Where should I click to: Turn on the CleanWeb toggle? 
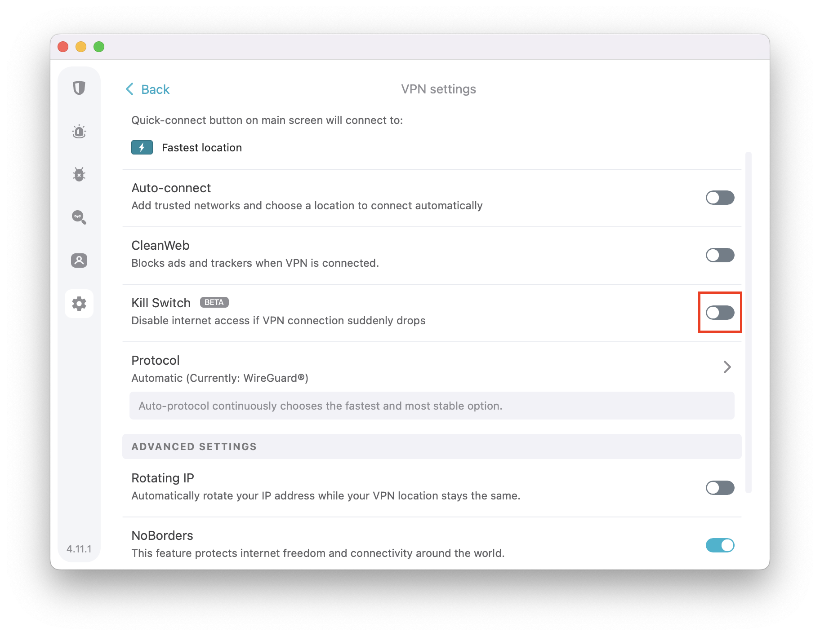coord(720,255)
